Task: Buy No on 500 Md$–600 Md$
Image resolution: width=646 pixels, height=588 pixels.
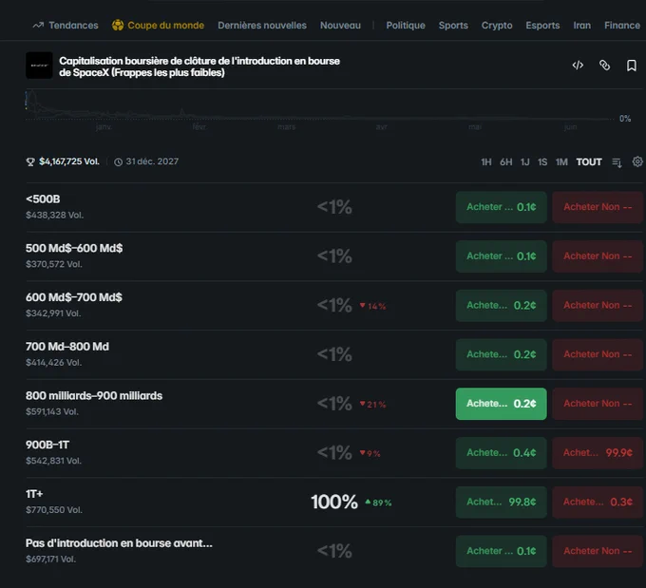Action: pos(598,256)
